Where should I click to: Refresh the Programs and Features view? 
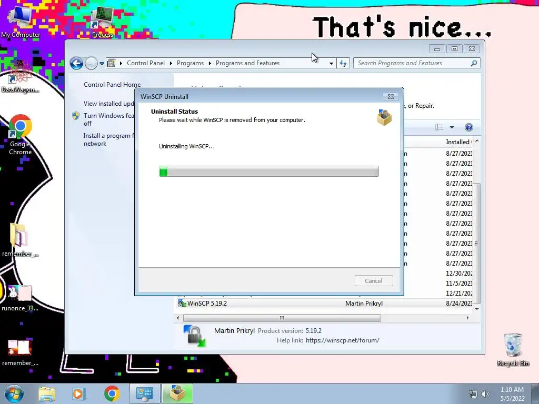pyautogui.click(x=343, y=63)
